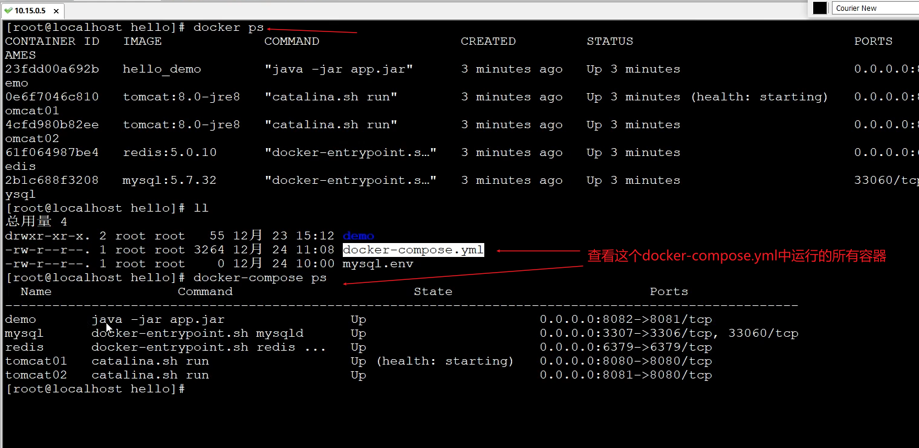Click the "docker-entrypoint.sh redis ..." command text
The height and width of the screenshot is (448, 919).
coord(209,347)
